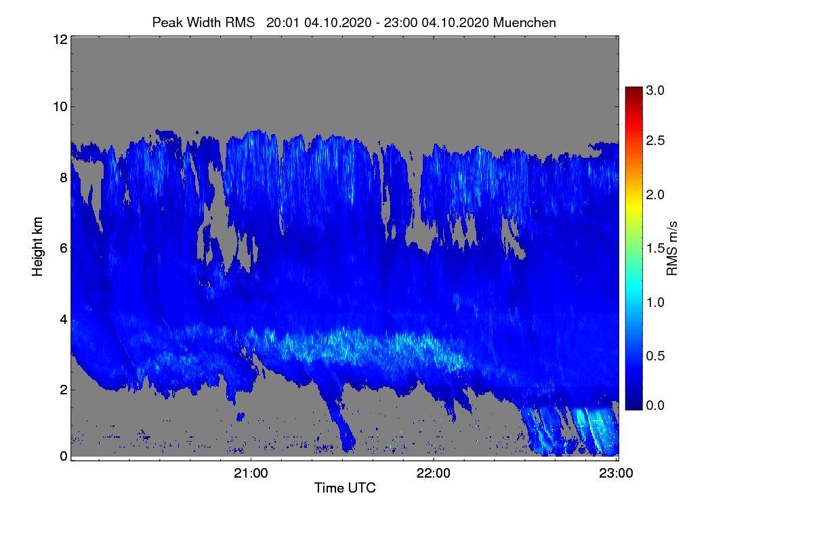Click the station name 'Muenchen'
This screenshot has width=813, height=542.
coord(524,22)
